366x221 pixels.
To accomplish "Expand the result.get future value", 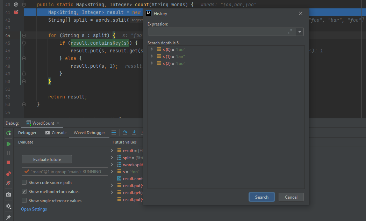I will [x=112, y=192].
